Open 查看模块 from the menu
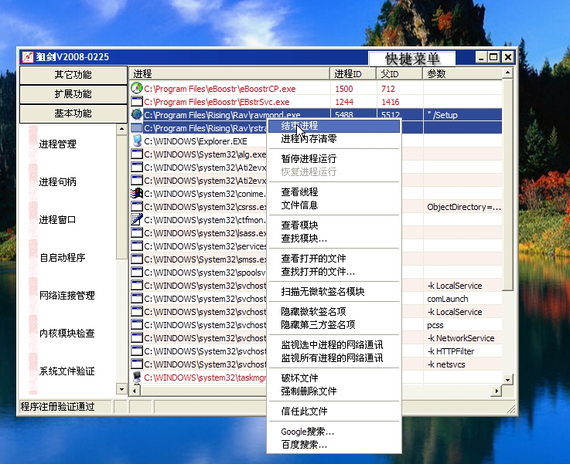This screenshot has width=570, height=464. coord(334,225)
